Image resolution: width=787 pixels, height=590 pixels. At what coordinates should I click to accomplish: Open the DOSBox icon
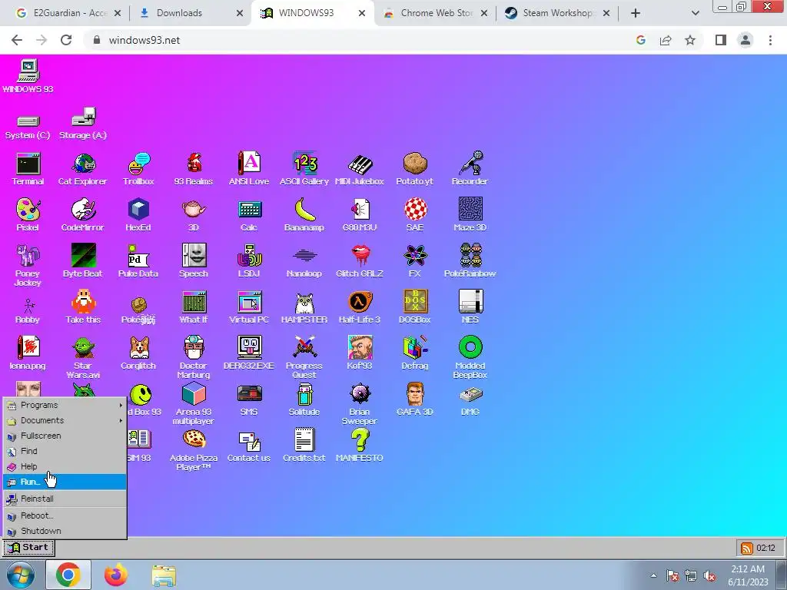point(414,307)
